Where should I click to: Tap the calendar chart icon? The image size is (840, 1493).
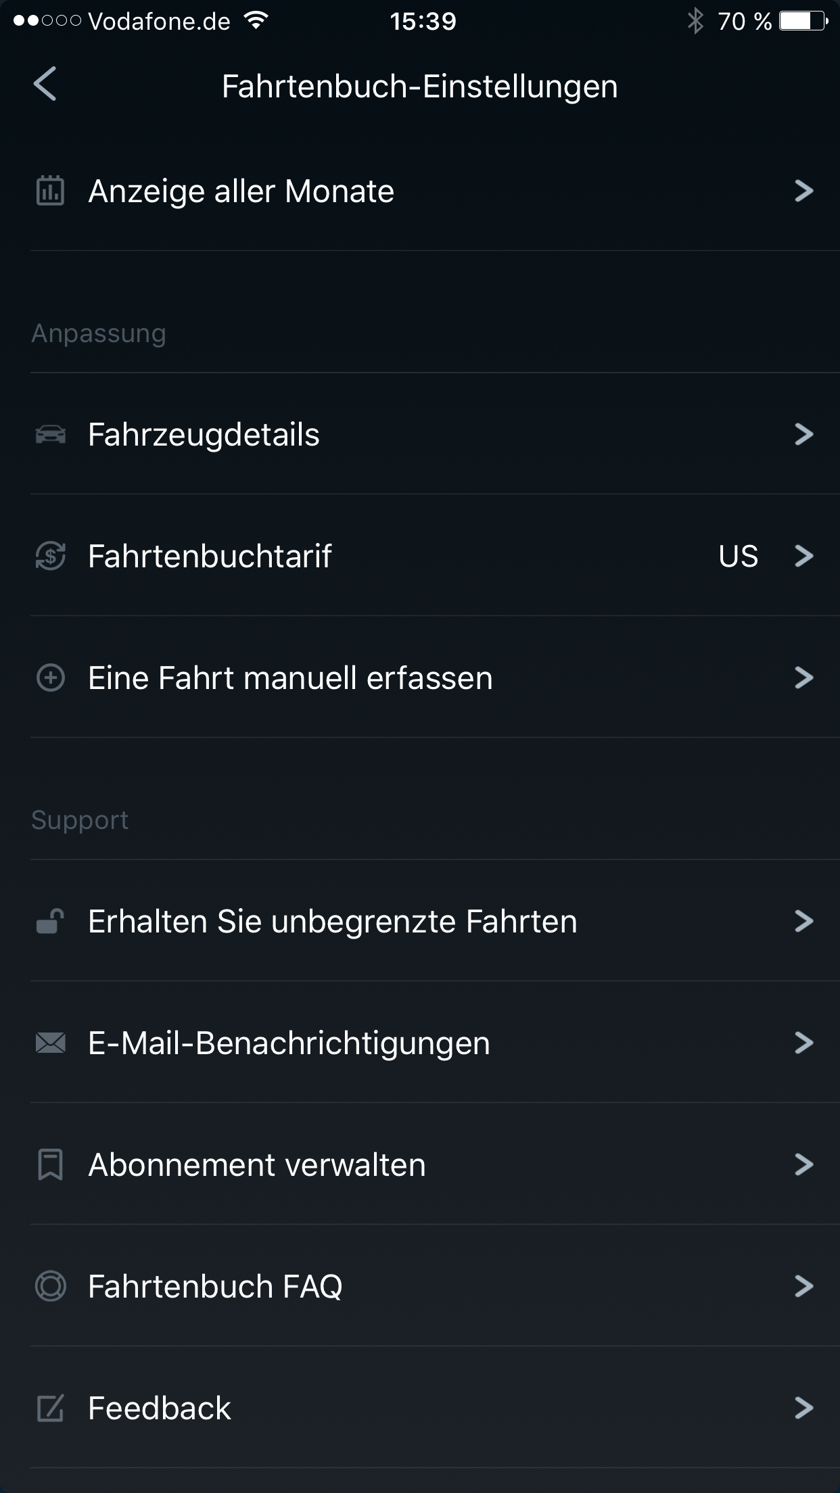pyautogui.click(x=50, y=191)
